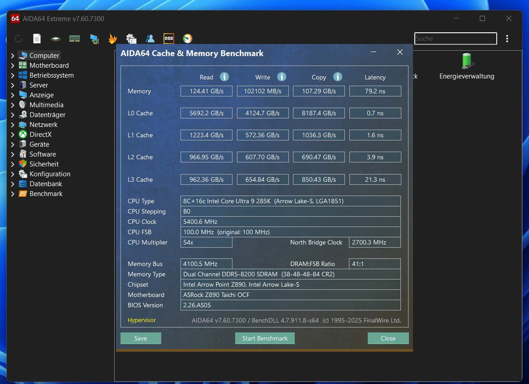Click the Copy info icon
The image size is (529, 384).
point(338,77)
